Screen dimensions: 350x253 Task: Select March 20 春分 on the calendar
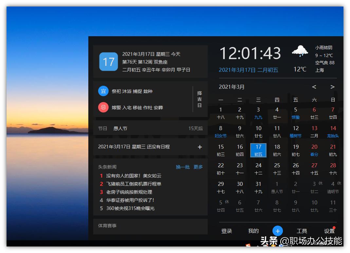click(314, 150)
